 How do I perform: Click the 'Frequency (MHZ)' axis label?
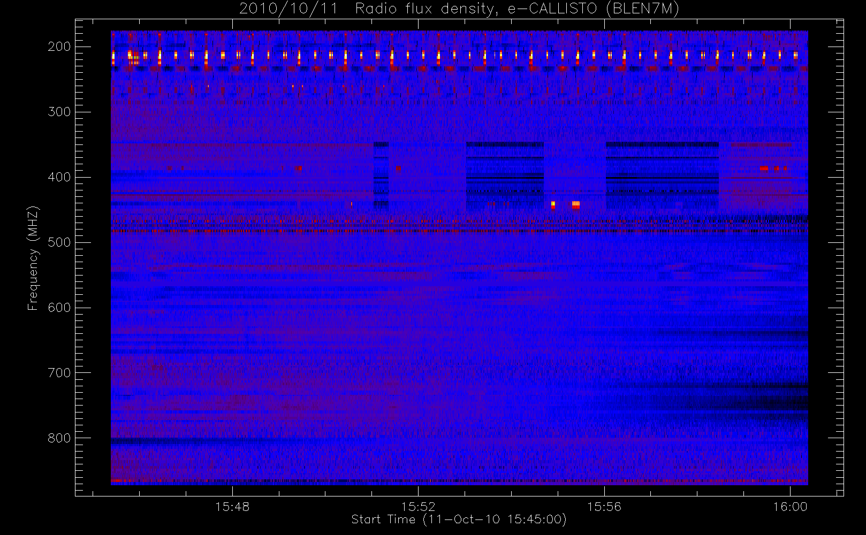click(x=33, y=258)
